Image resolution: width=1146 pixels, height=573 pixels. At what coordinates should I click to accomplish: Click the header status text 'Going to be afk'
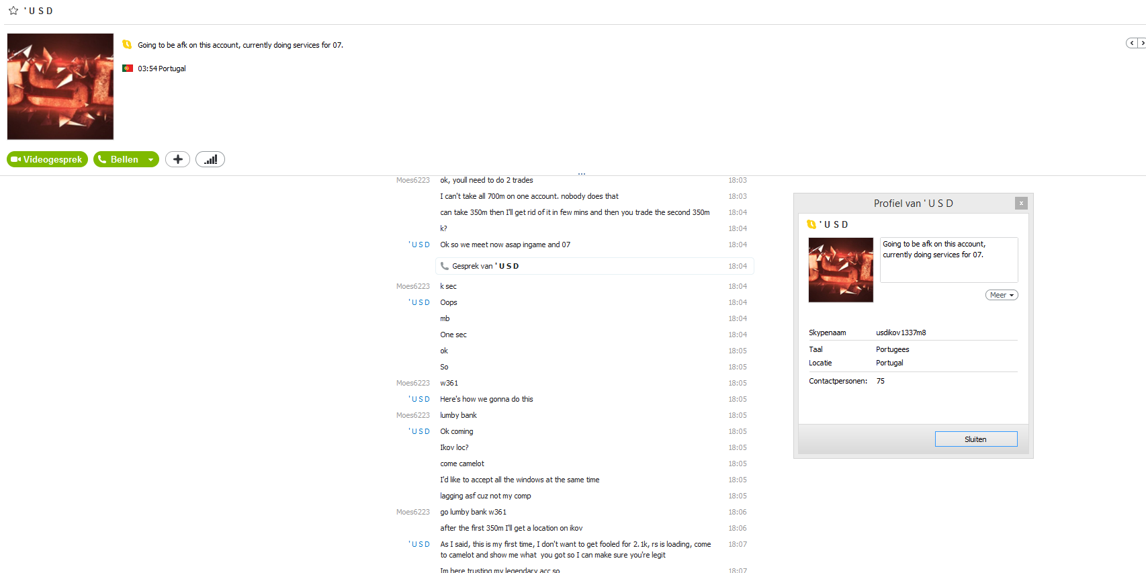(x=240, y=45)
